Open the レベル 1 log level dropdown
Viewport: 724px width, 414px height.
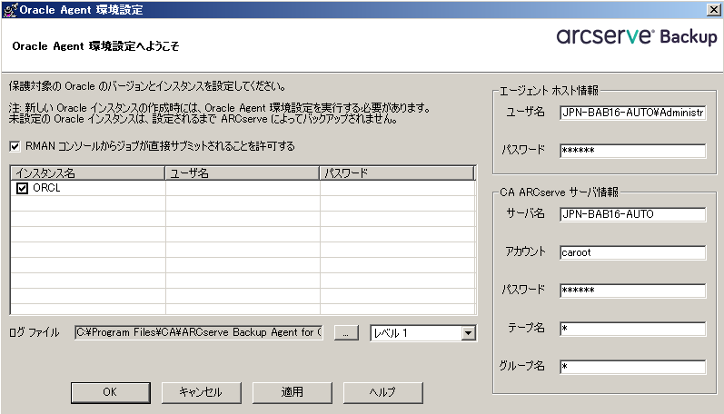pyautogui.click(x=468, y=333)
